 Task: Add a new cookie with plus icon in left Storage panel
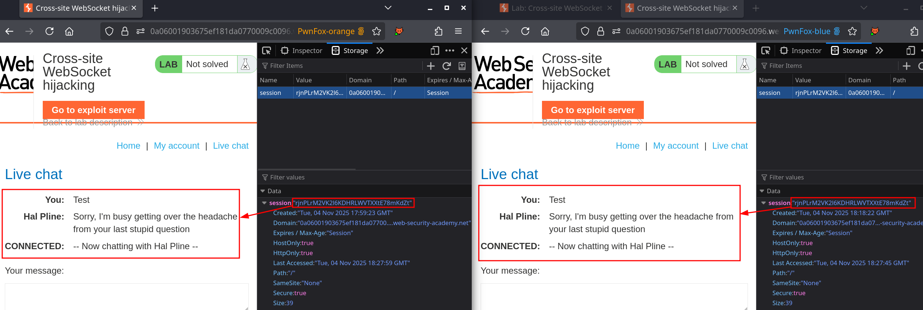pos(431,66)
